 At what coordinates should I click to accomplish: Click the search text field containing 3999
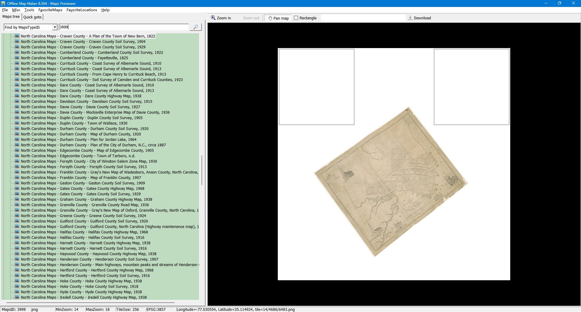tap(123, 27)
